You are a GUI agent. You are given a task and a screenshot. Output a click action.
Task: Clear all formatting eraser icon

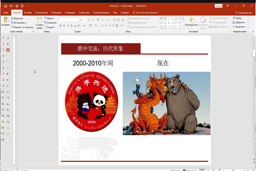click(98, 20)
